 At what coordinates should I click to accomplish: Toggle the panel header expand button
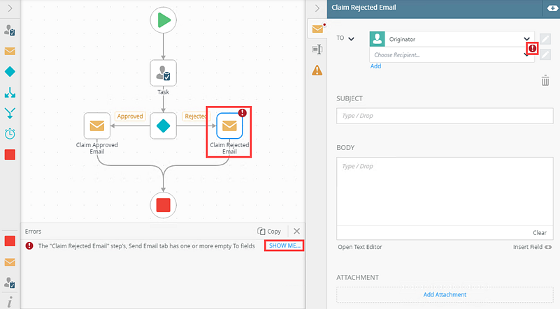552,8
